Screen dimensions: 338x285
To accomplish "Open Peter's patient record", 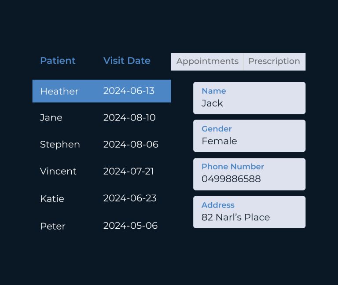I will point(102,226).
